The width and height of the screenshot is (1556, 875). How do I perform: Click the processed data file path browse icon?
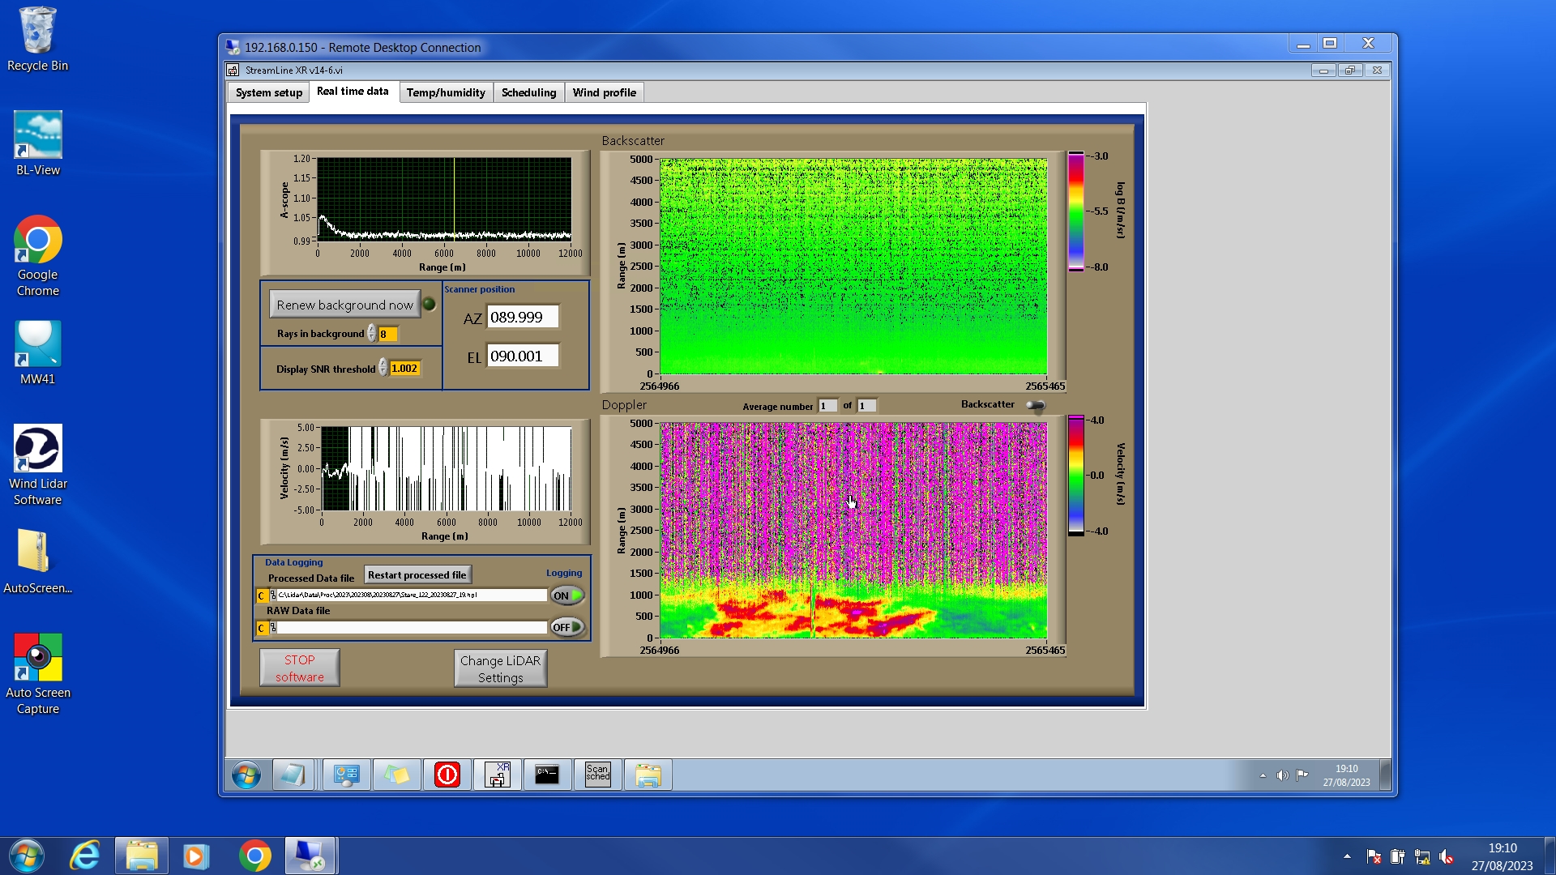point(273,595)
